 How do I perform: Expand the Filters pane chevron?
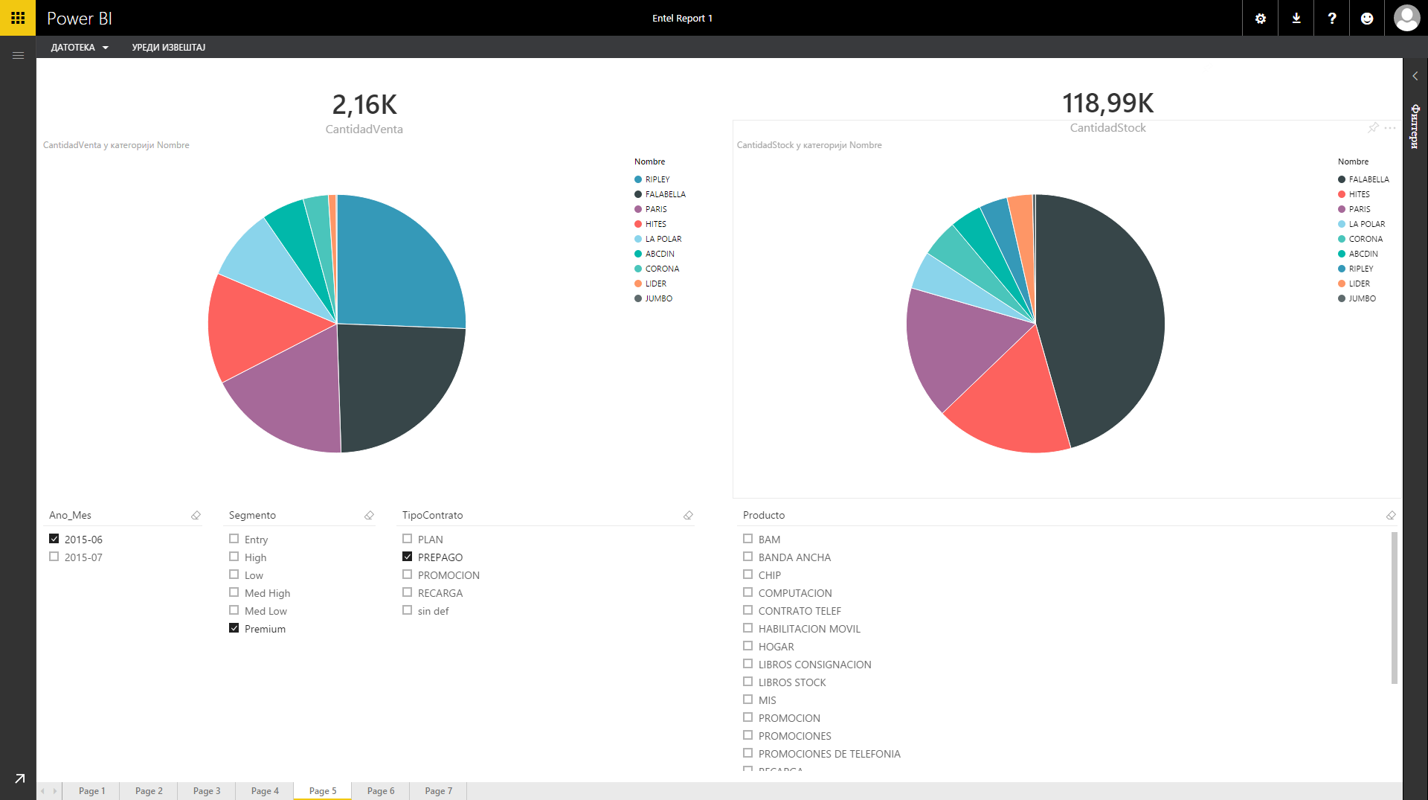(1415, 76)
